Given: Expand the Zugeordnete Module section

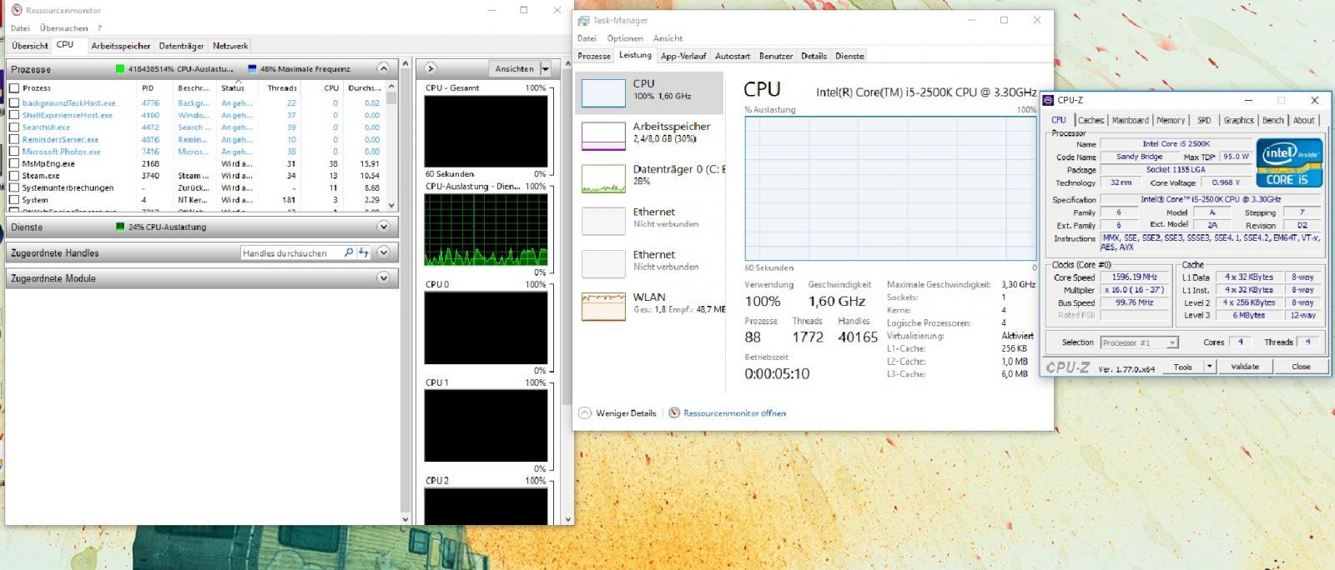Looking at the screenshot, I should point(383,277).
